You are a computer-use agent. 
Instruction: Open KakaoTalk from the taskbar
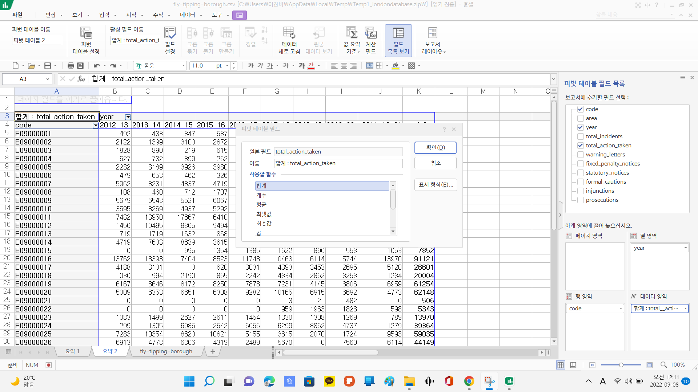329,381
